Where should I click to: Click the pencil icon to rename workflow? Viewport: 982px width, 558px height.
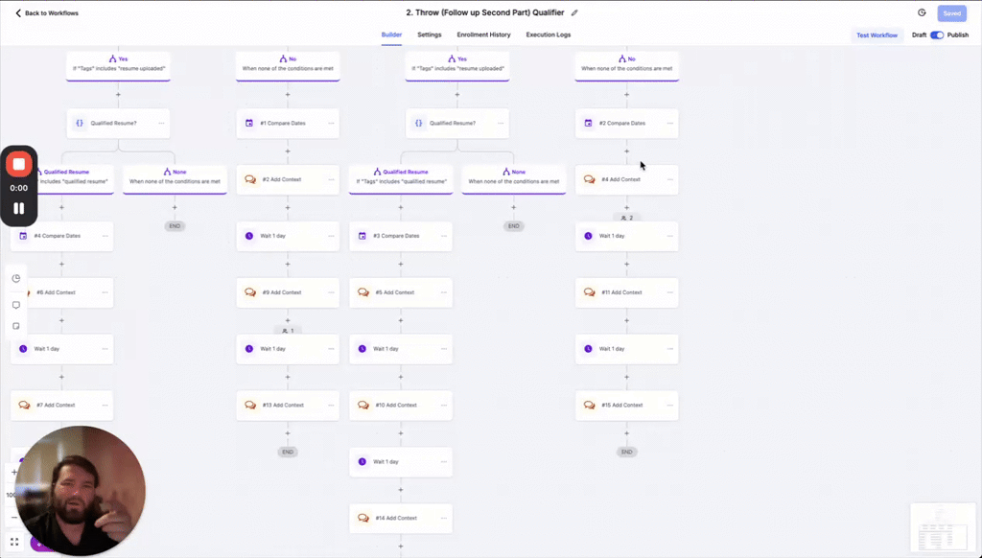[574, 12]
